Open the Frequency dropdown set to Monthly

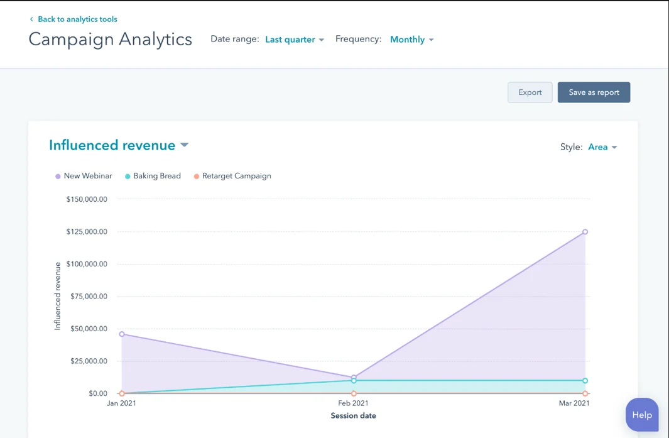(x=407, y=39)
